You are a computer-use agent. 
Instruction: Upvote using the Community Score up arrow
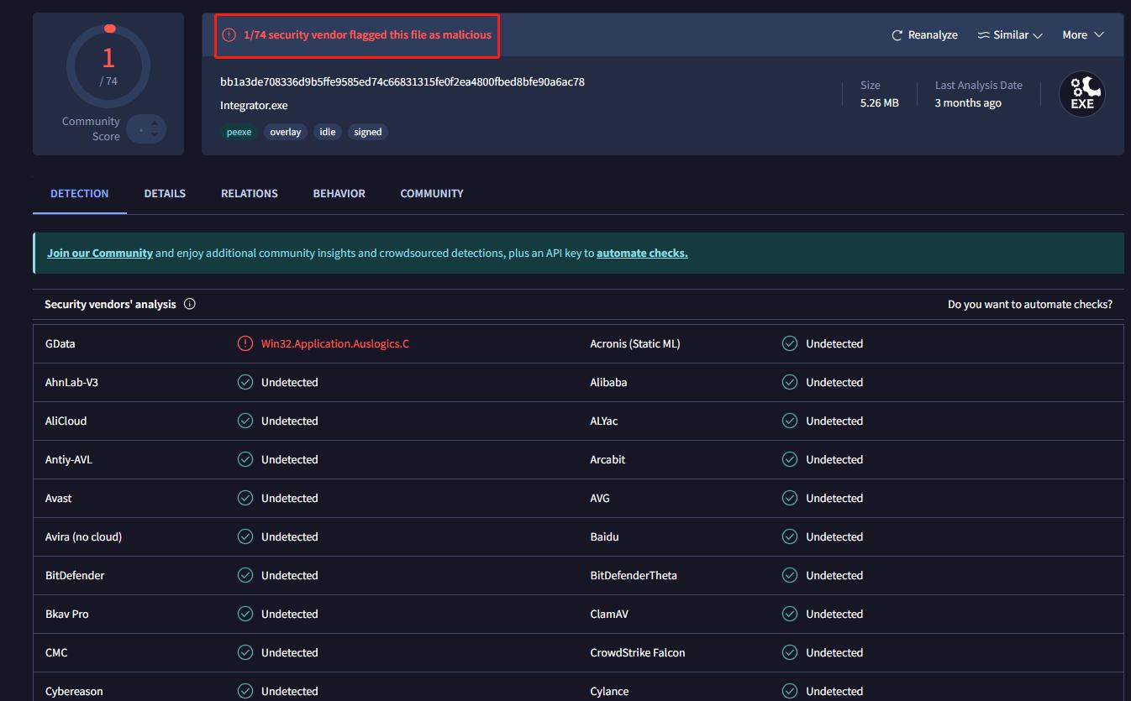[x=155, y=124]
